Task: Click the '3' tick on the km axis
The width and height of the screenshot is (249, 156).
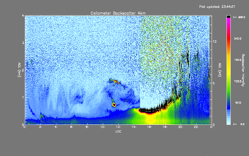Action: (23, 43)
